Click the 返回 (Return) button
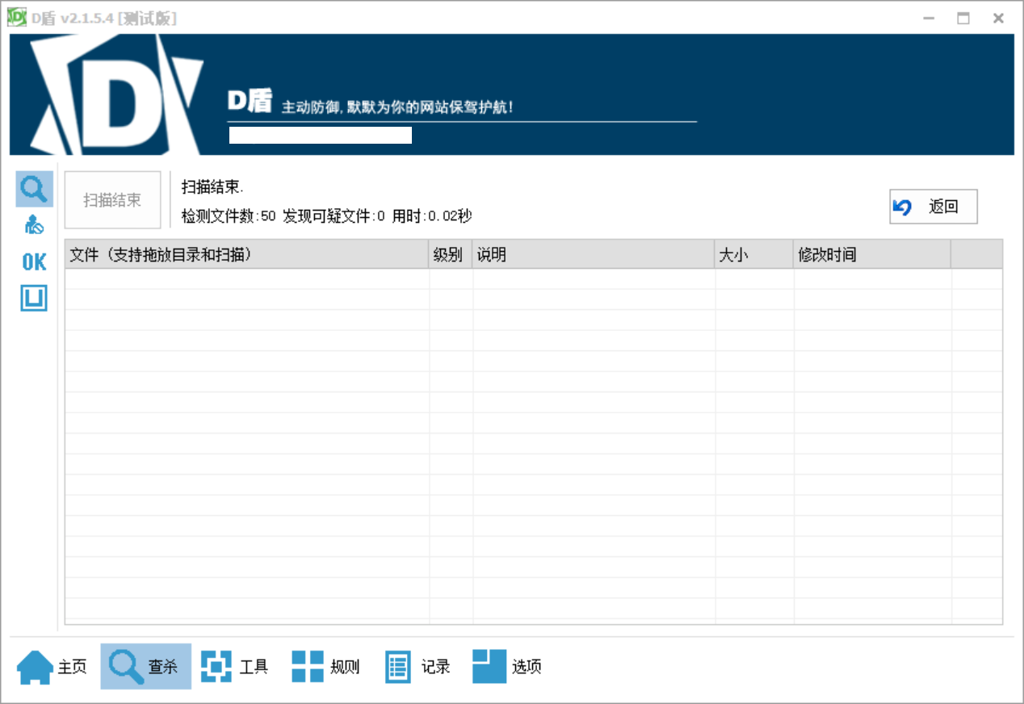Viewport: 1024px width, 704px height. pyautogui.click(x=933, y=207)
